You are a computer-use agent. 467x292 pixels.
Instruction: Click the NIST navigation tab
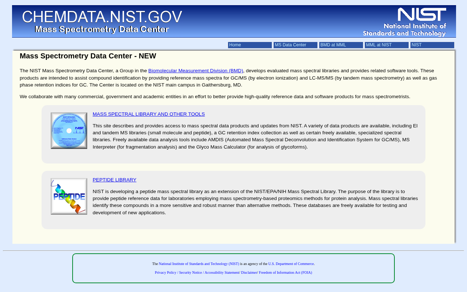pyautogui.click(x=432, y=45)
